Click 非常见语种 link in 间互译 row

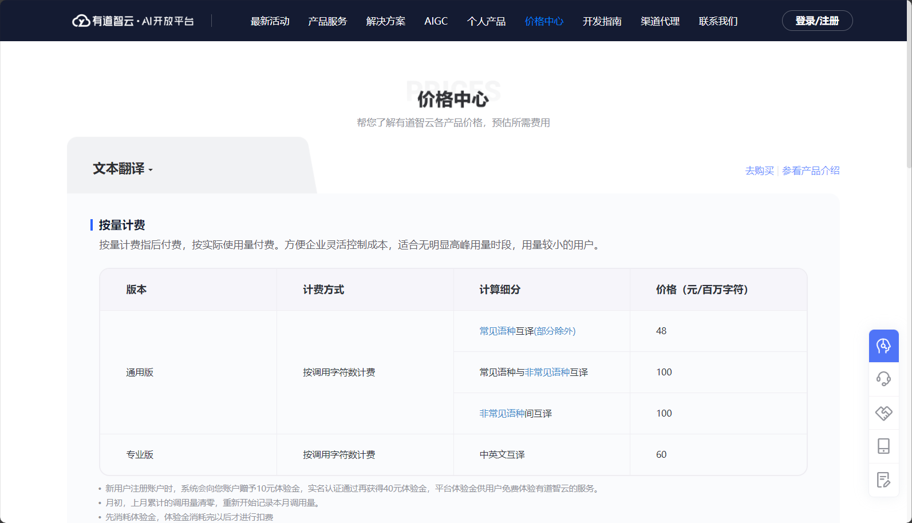[x=502, y=414]
